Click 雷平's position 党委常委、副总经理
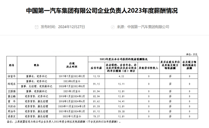This screenshot has width=209, height=128. [x=36, y=102]
